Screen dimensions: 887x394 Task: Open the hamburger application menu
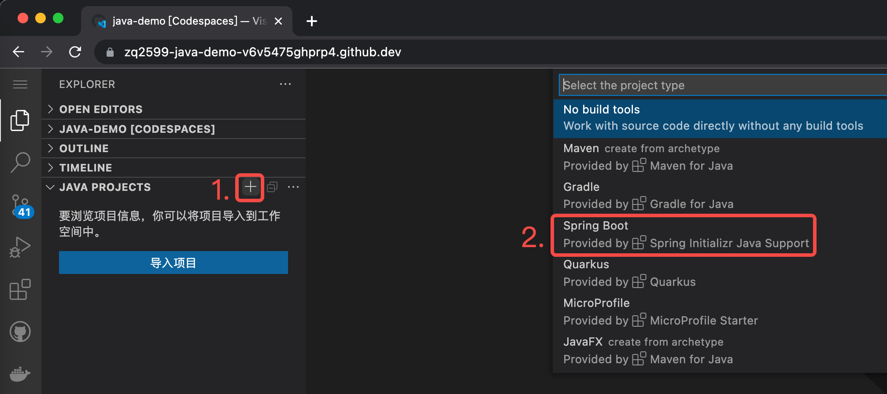[20, 84]
